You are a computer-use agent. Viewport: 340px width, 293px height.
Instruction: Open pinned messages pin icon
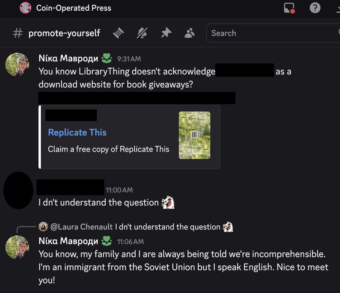point(166,33)
